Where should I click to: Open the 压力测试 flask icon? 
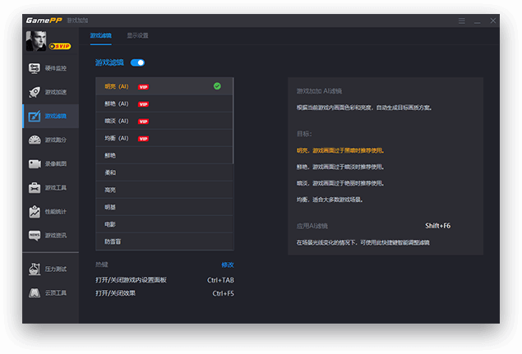(35, 269)
